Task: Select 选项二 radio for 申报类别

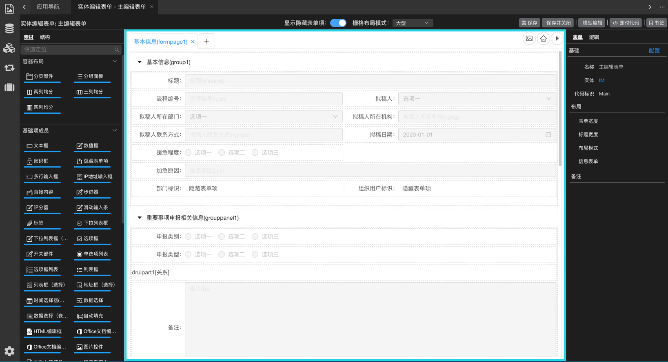Action: click(222, 236)
